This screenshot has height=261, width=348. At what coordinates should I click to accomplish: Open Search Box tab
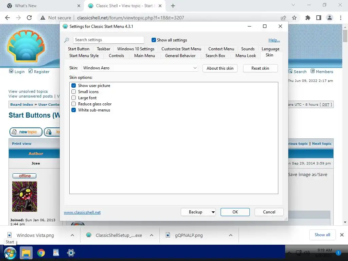point(215,56)
